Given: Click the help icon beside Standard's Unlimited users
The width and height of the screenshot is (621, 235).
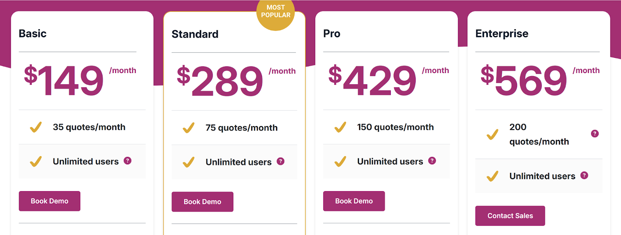Looking at the screenshot, I should point(280,161).
